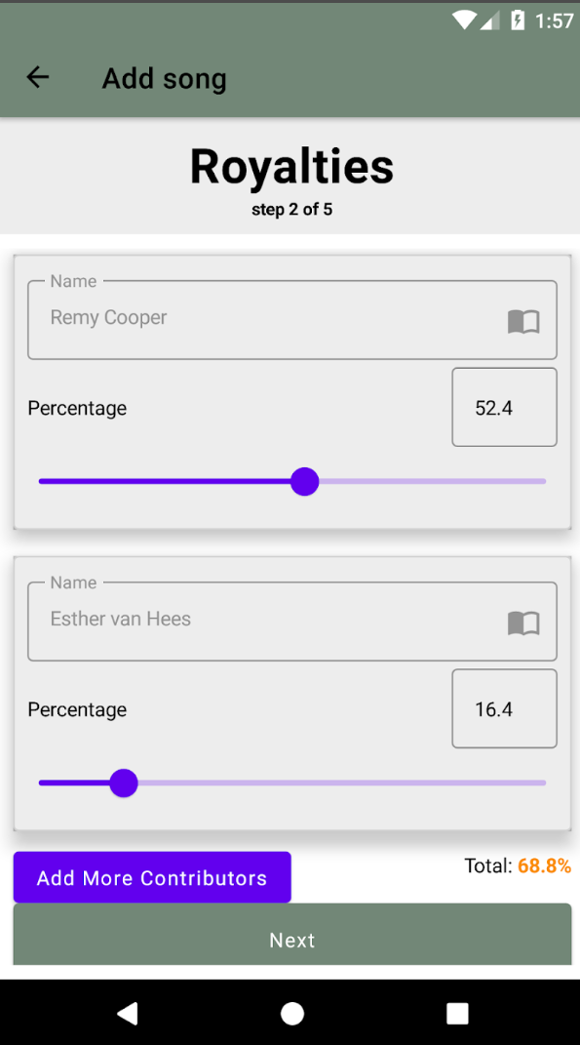
Task: Click the slider thumb for Remy Cooper's percentage
Action: (305, 481)
